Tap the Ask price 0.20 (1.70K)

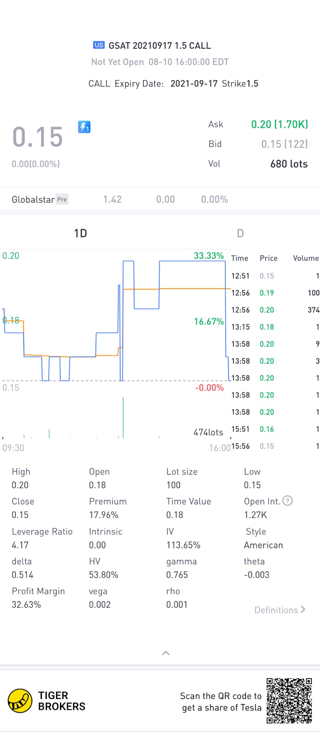tap(279, 124)
